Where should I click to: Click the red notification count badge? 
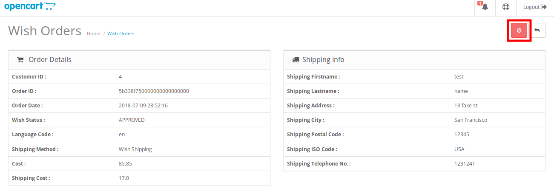480,3
